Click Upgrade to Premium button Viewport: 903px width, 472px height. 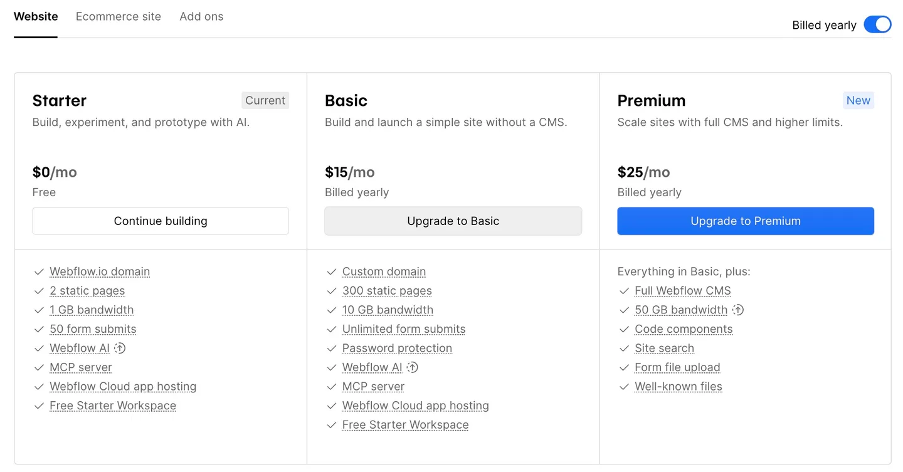pyautogui.click(x=746, y=221)
